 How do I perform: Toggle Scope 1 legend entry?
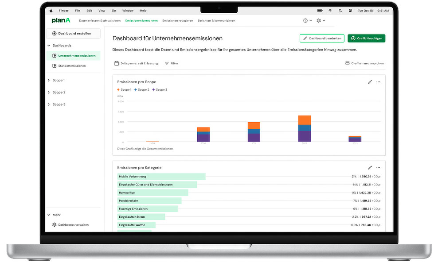124,89
